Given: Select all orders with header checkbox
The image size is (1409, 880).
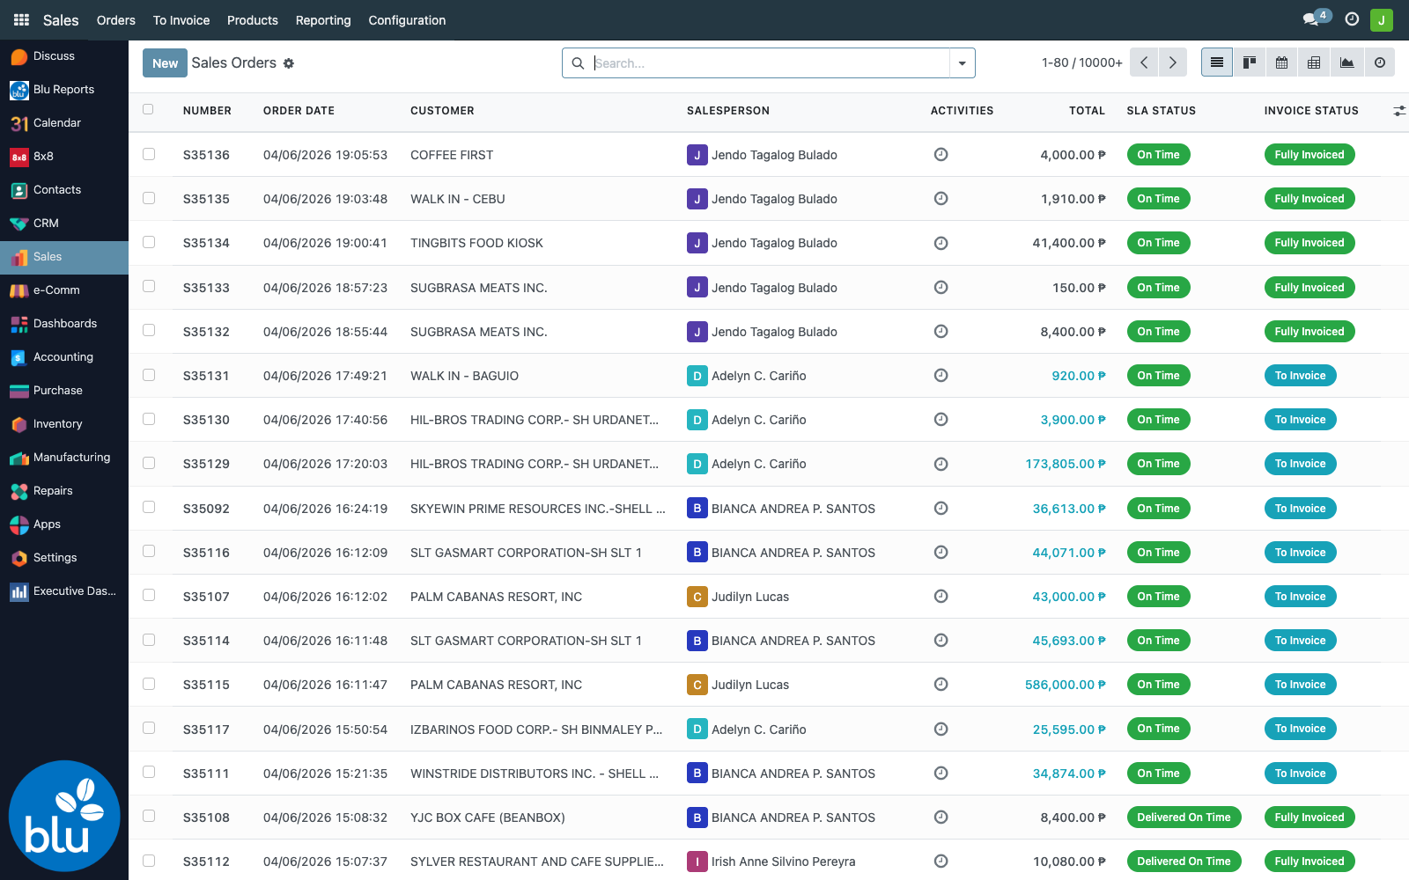Looking at the screenshot, I should 148,110.
